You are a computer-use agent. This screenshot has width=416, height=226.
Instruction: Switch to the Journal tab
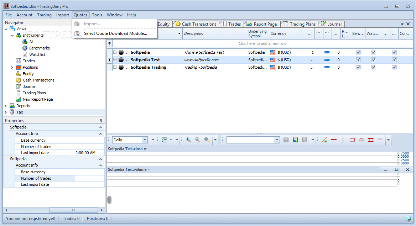tap(332, 24)
